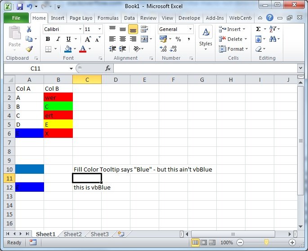This screenshot has height=251, width=308.
Task: Click the zoom slider handle
Action: coord(266,242)
